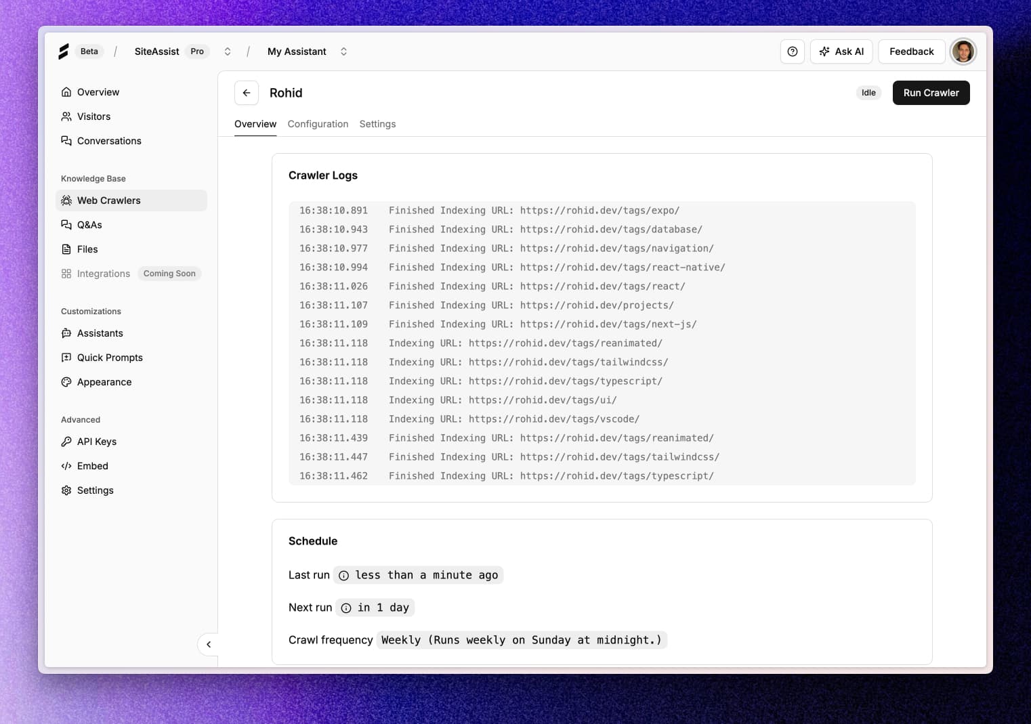1031x724 pixels.
Task: Open the My Assistant selector chevron
Action: coord(344,51)
